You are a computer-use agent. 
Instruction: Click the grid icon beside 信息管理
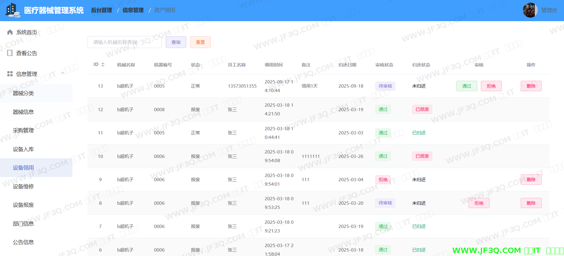coord(10,74)
